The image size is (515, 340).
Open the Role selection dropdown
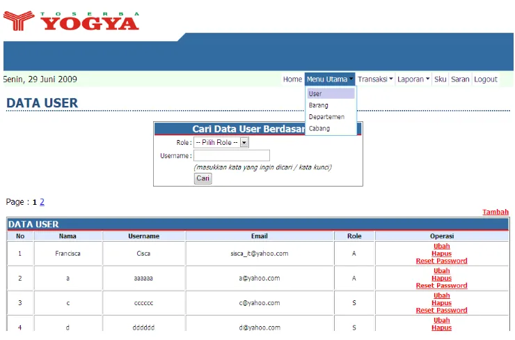pyautogui.click(x=221, y=142)
